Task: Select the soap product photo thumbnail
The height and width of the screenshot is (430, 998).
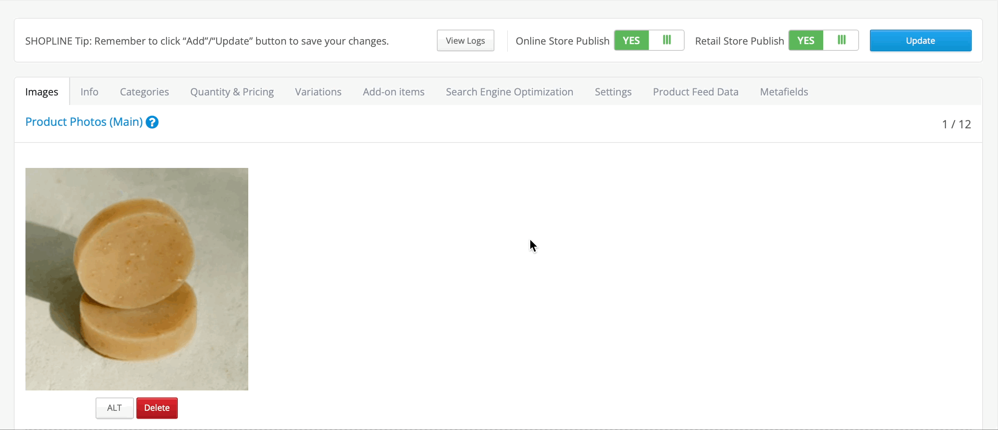Action: point(137,279)
